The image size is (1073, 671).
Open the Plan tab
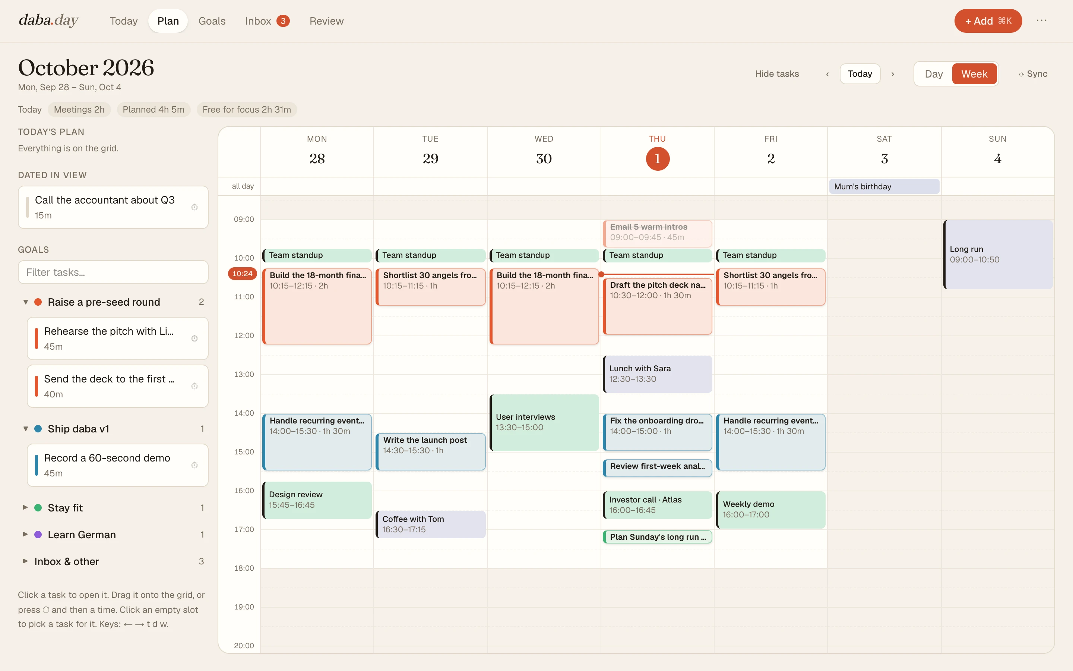point(168,21)
